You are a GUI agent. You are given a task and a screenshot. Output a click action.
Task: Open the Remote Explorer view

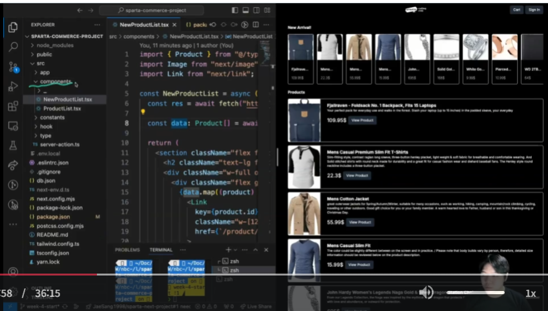coord(13,126)
